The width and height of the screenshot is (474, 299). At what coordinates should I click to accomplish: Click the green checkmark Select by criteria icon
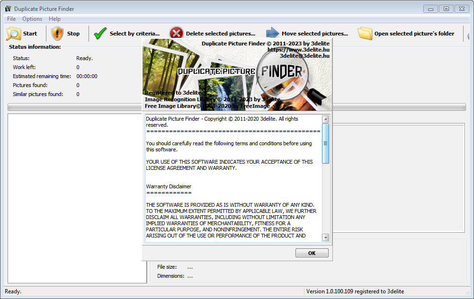[100, 34]
